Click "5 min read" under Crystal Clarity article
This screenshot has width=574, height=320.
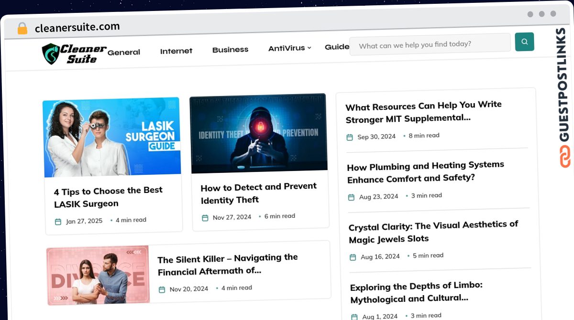click(x=428, y=256)
